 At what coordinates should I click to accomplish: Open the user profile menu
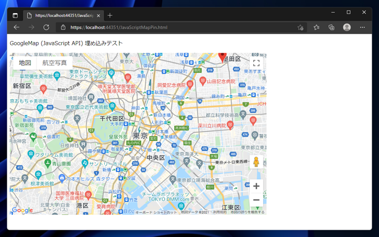pos(347,27)
